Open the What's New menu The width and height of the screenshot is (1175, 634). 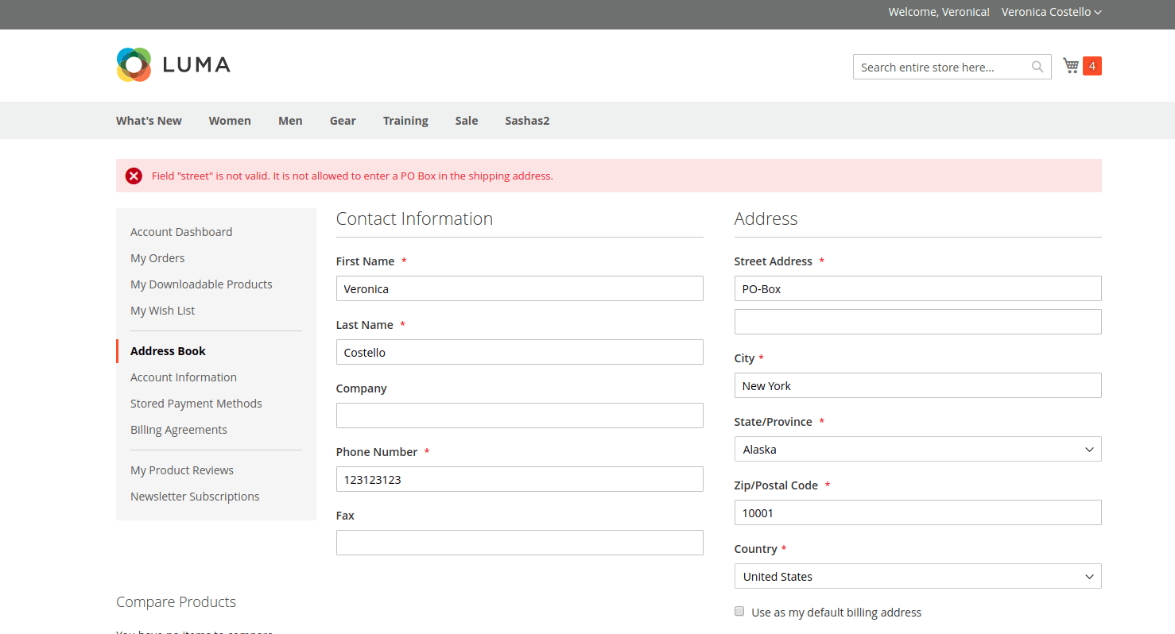click(x=149, y=121)
